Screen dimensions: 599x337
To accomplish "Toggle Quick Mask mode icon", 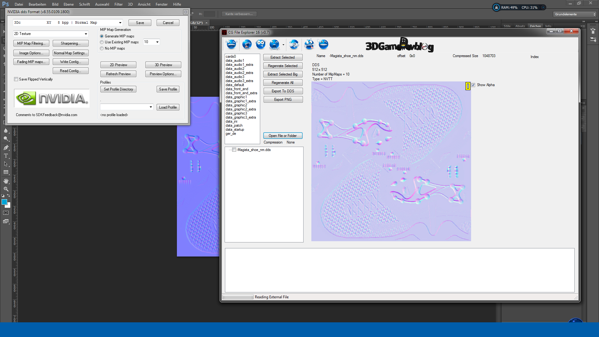I will (x=6, y=213).
